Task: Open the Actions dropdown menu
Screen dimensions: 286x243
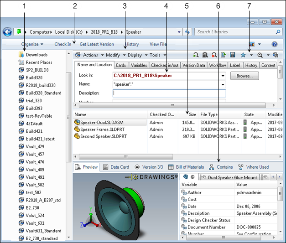Action: (x=90, y=55)
